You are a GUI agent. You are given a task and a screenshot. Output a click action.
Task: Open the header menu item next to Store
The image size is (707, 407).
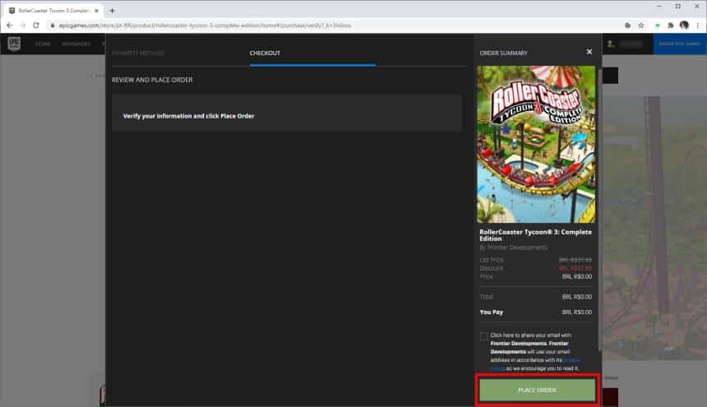click(76, 44)
